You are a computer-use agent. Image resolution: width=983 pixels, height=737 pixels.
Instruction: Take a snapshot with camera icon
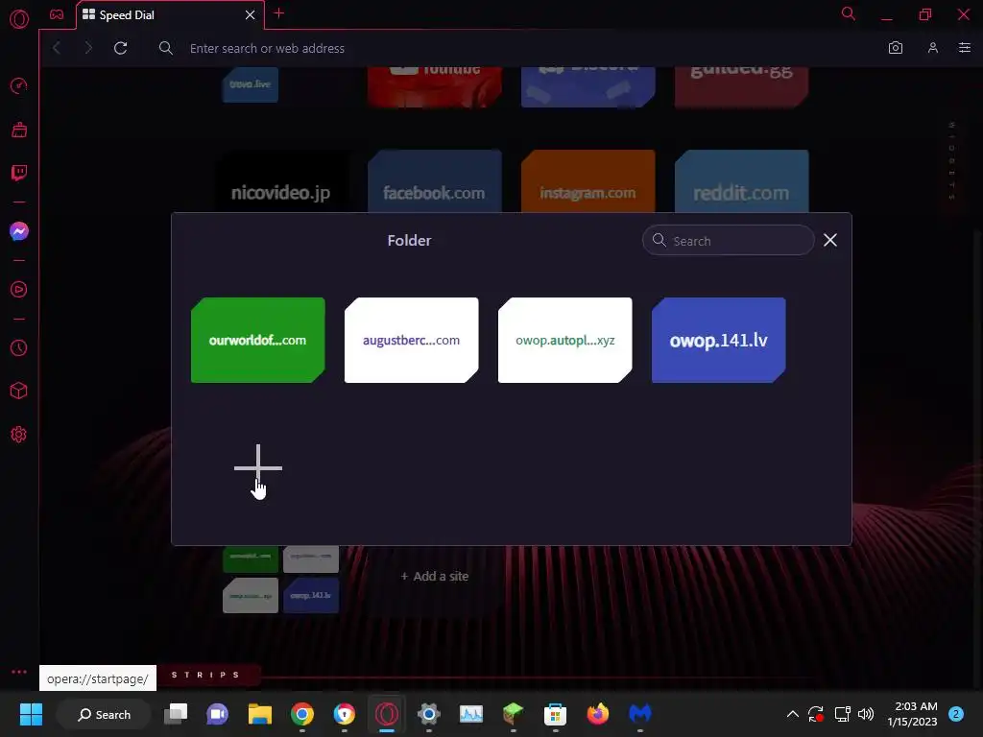point(896,48)
